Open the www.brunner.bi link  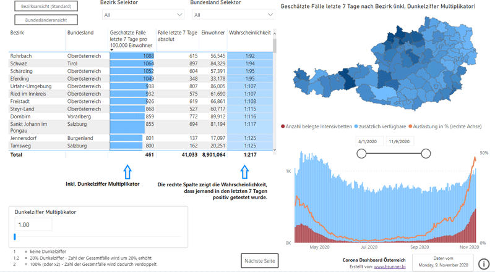click(389, 266)
